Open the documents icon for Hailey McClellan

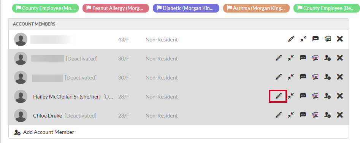point(315,96)
